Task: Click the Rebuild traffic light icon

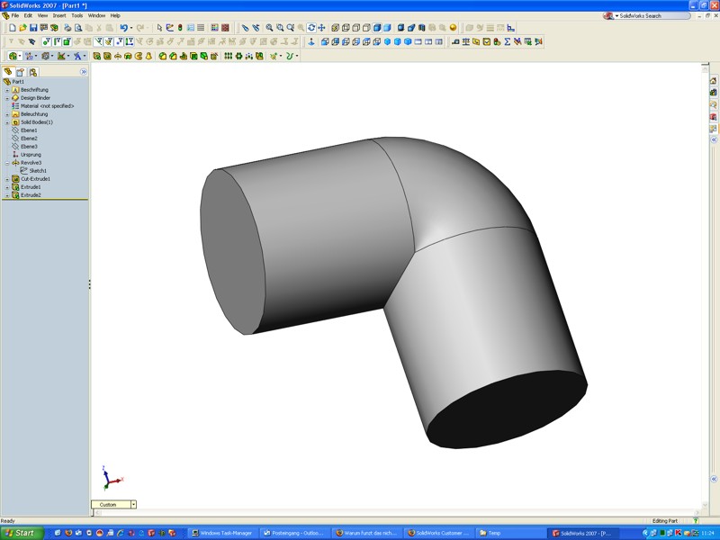Action: (x=180, y=28)
